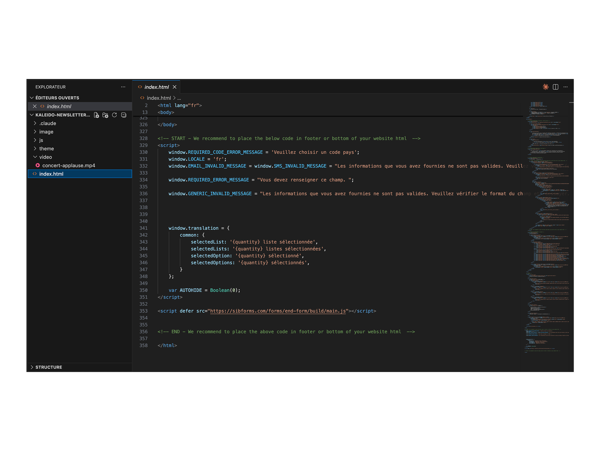Viewport: 601px width, 451px height.
Task: Click GENERIC_INVALID_MESSAGE in the code
Action: pyautogui.click(x=220, y=194)
